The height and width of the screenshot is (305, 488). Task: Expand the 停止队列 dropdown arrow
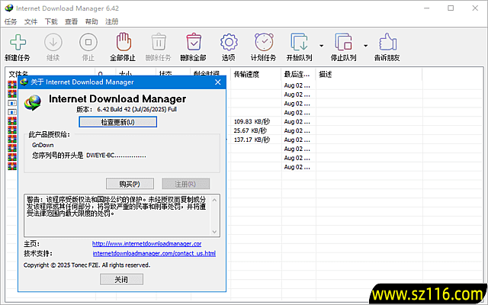[x=365, y=46]
